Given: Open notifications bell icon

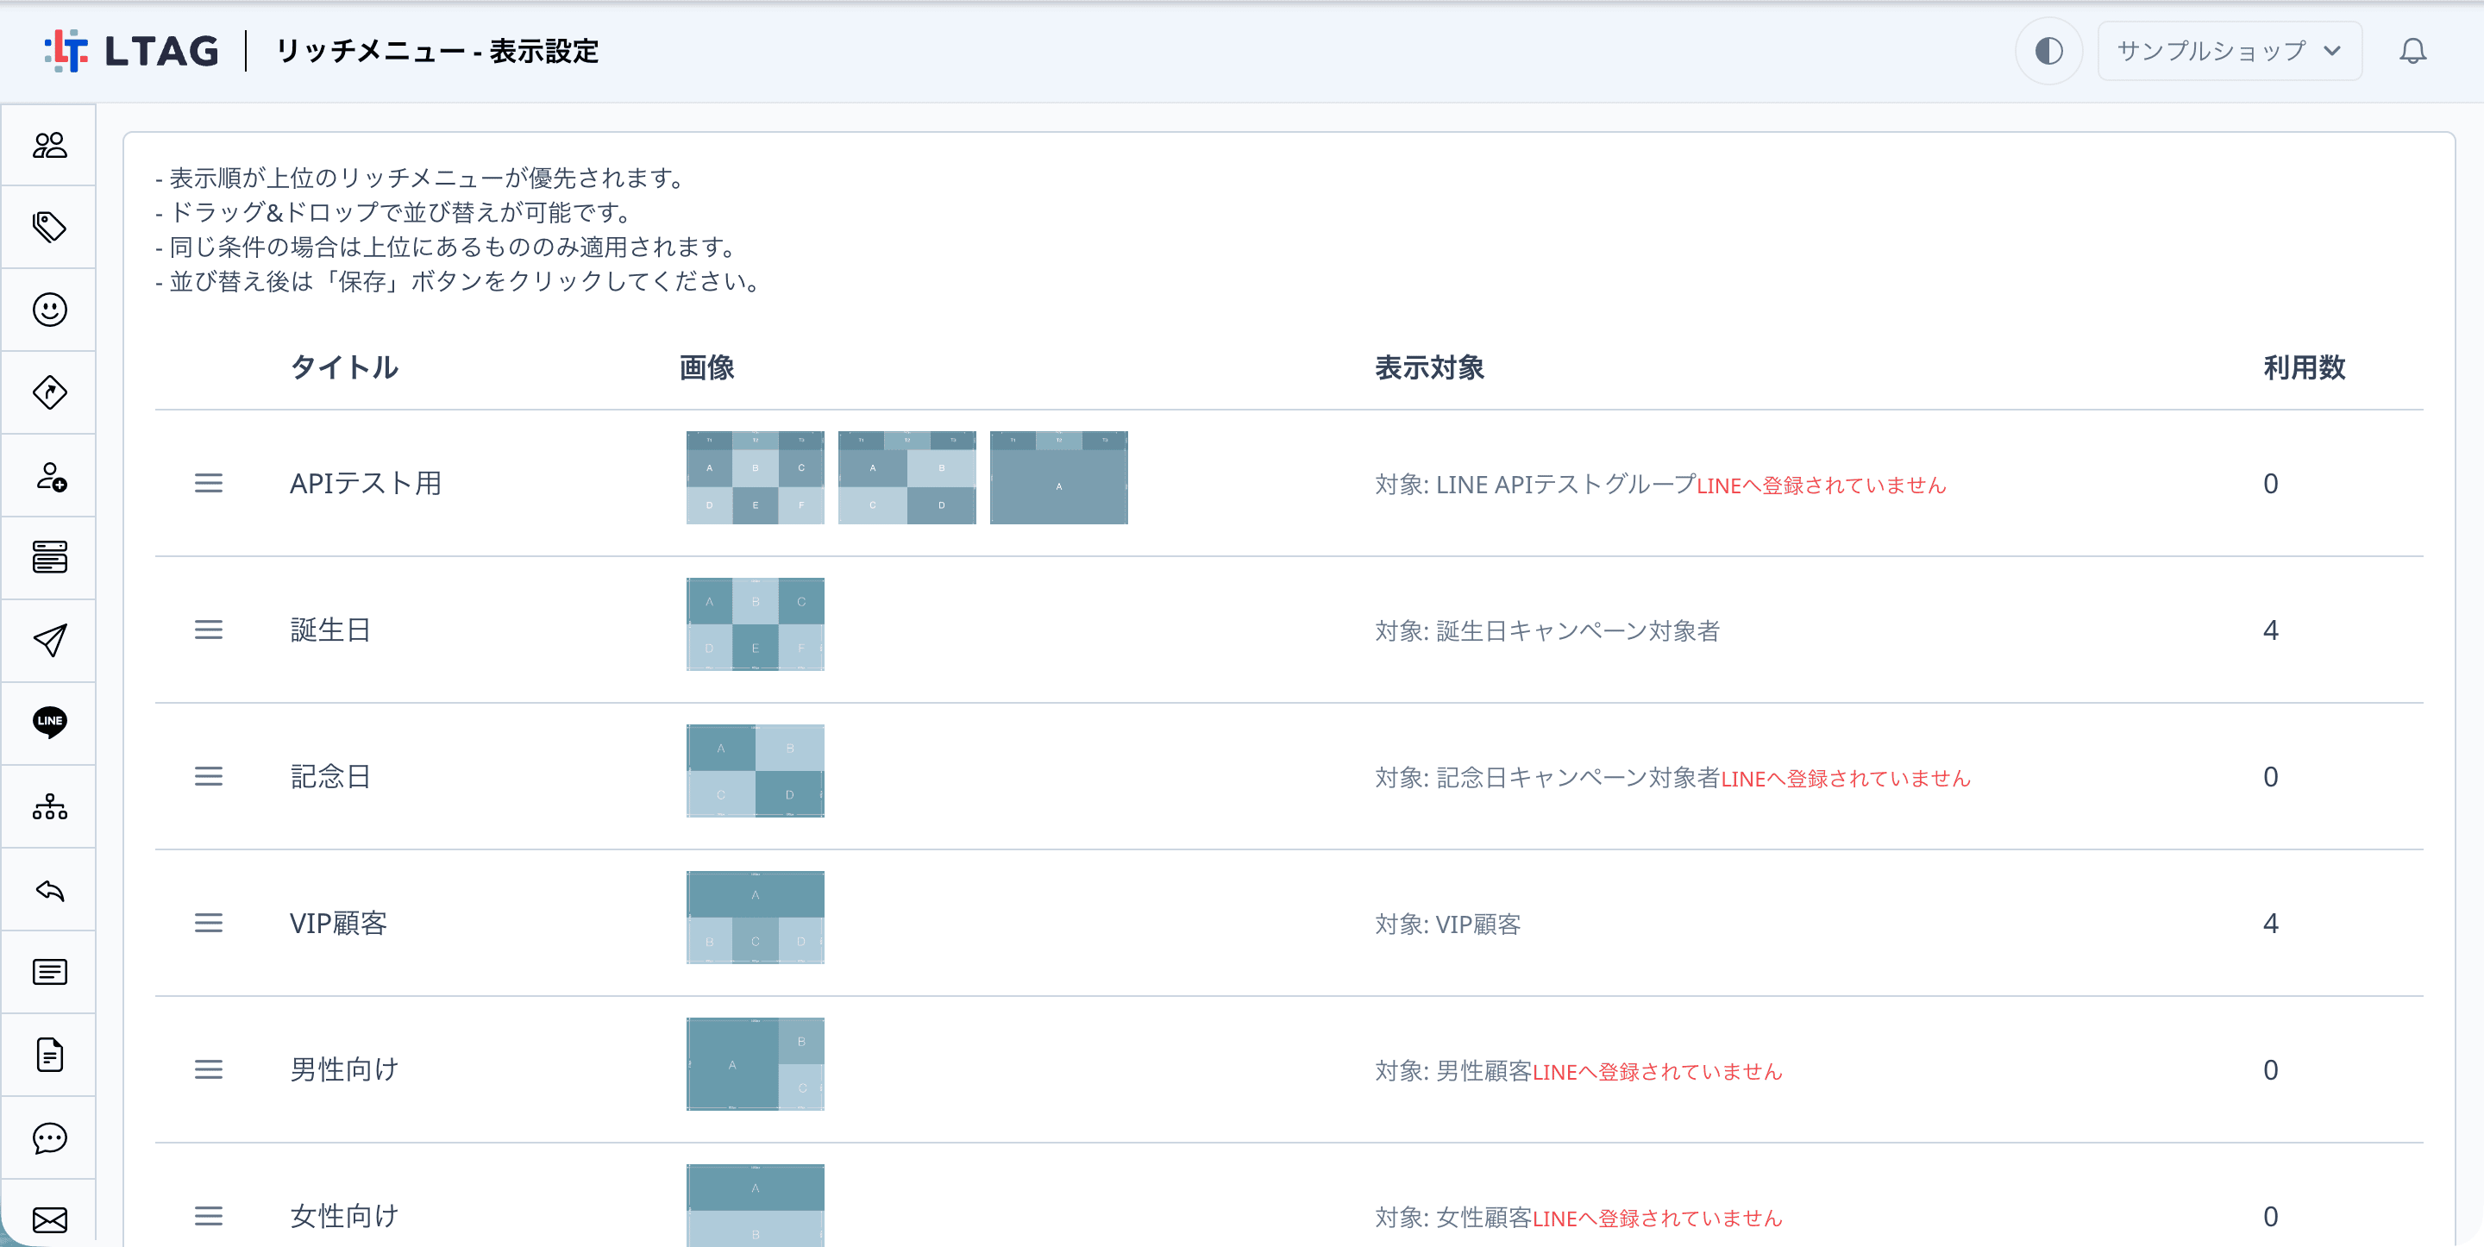Looking at the screenshot, I should point(2412,51).
